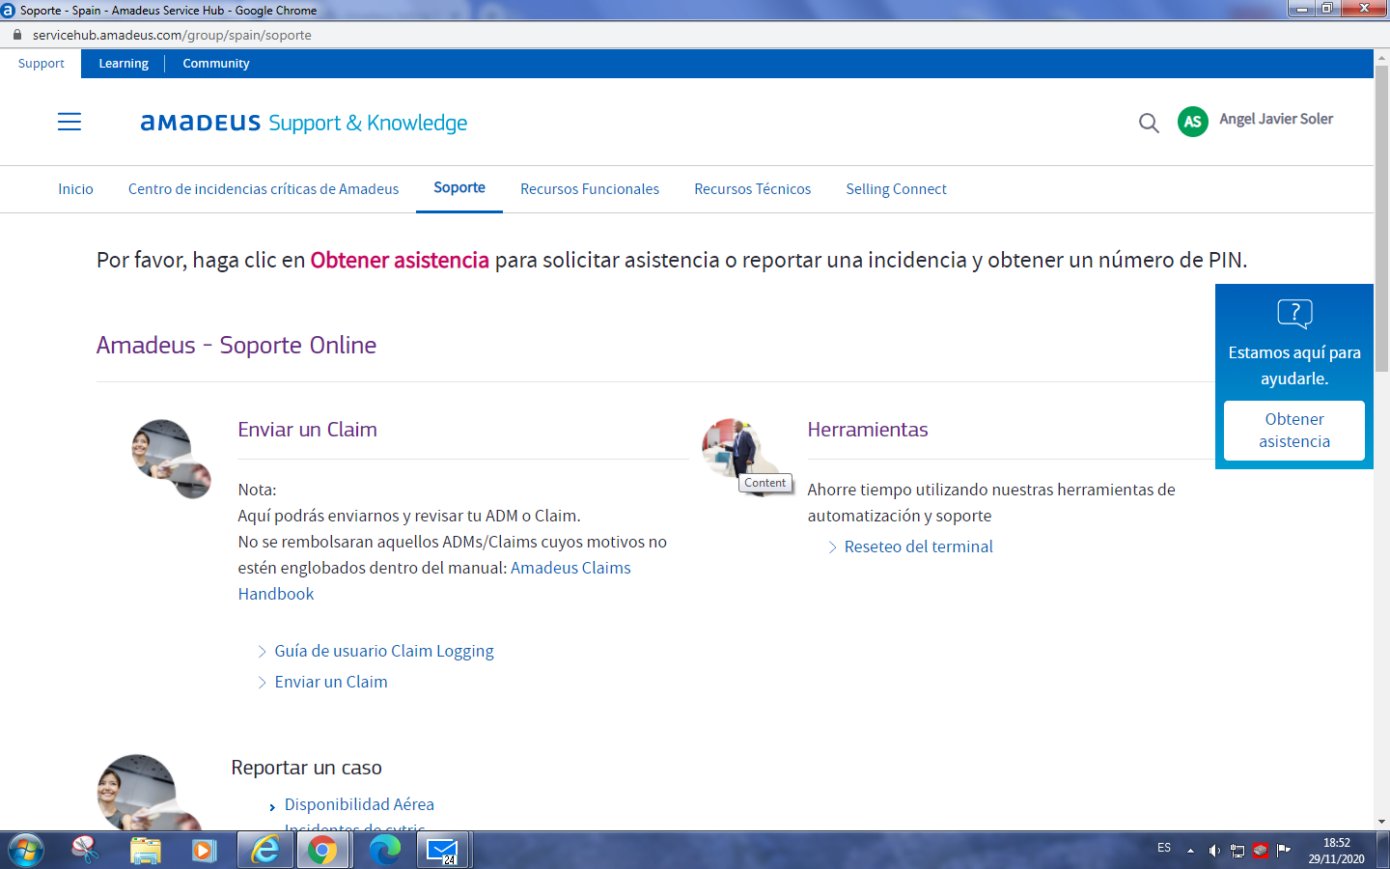Open the media player taskbar icon

point(204,851)
